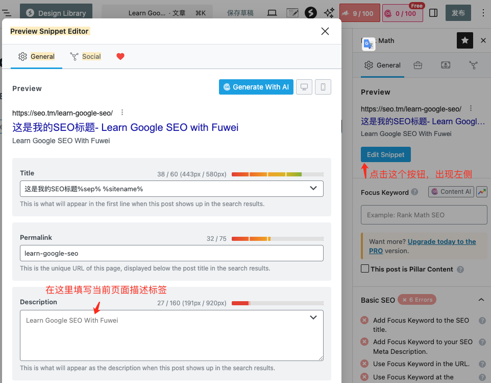Click the heart icon in Preview Snippet Editor
Screen dimensions: 491x383
coord(120,56)
